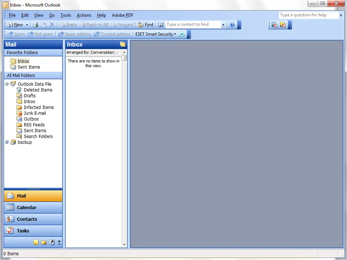Click the blue Help question mark icon
The height and width of the screenshot is (260, 347).
click(x=232, y=25)
